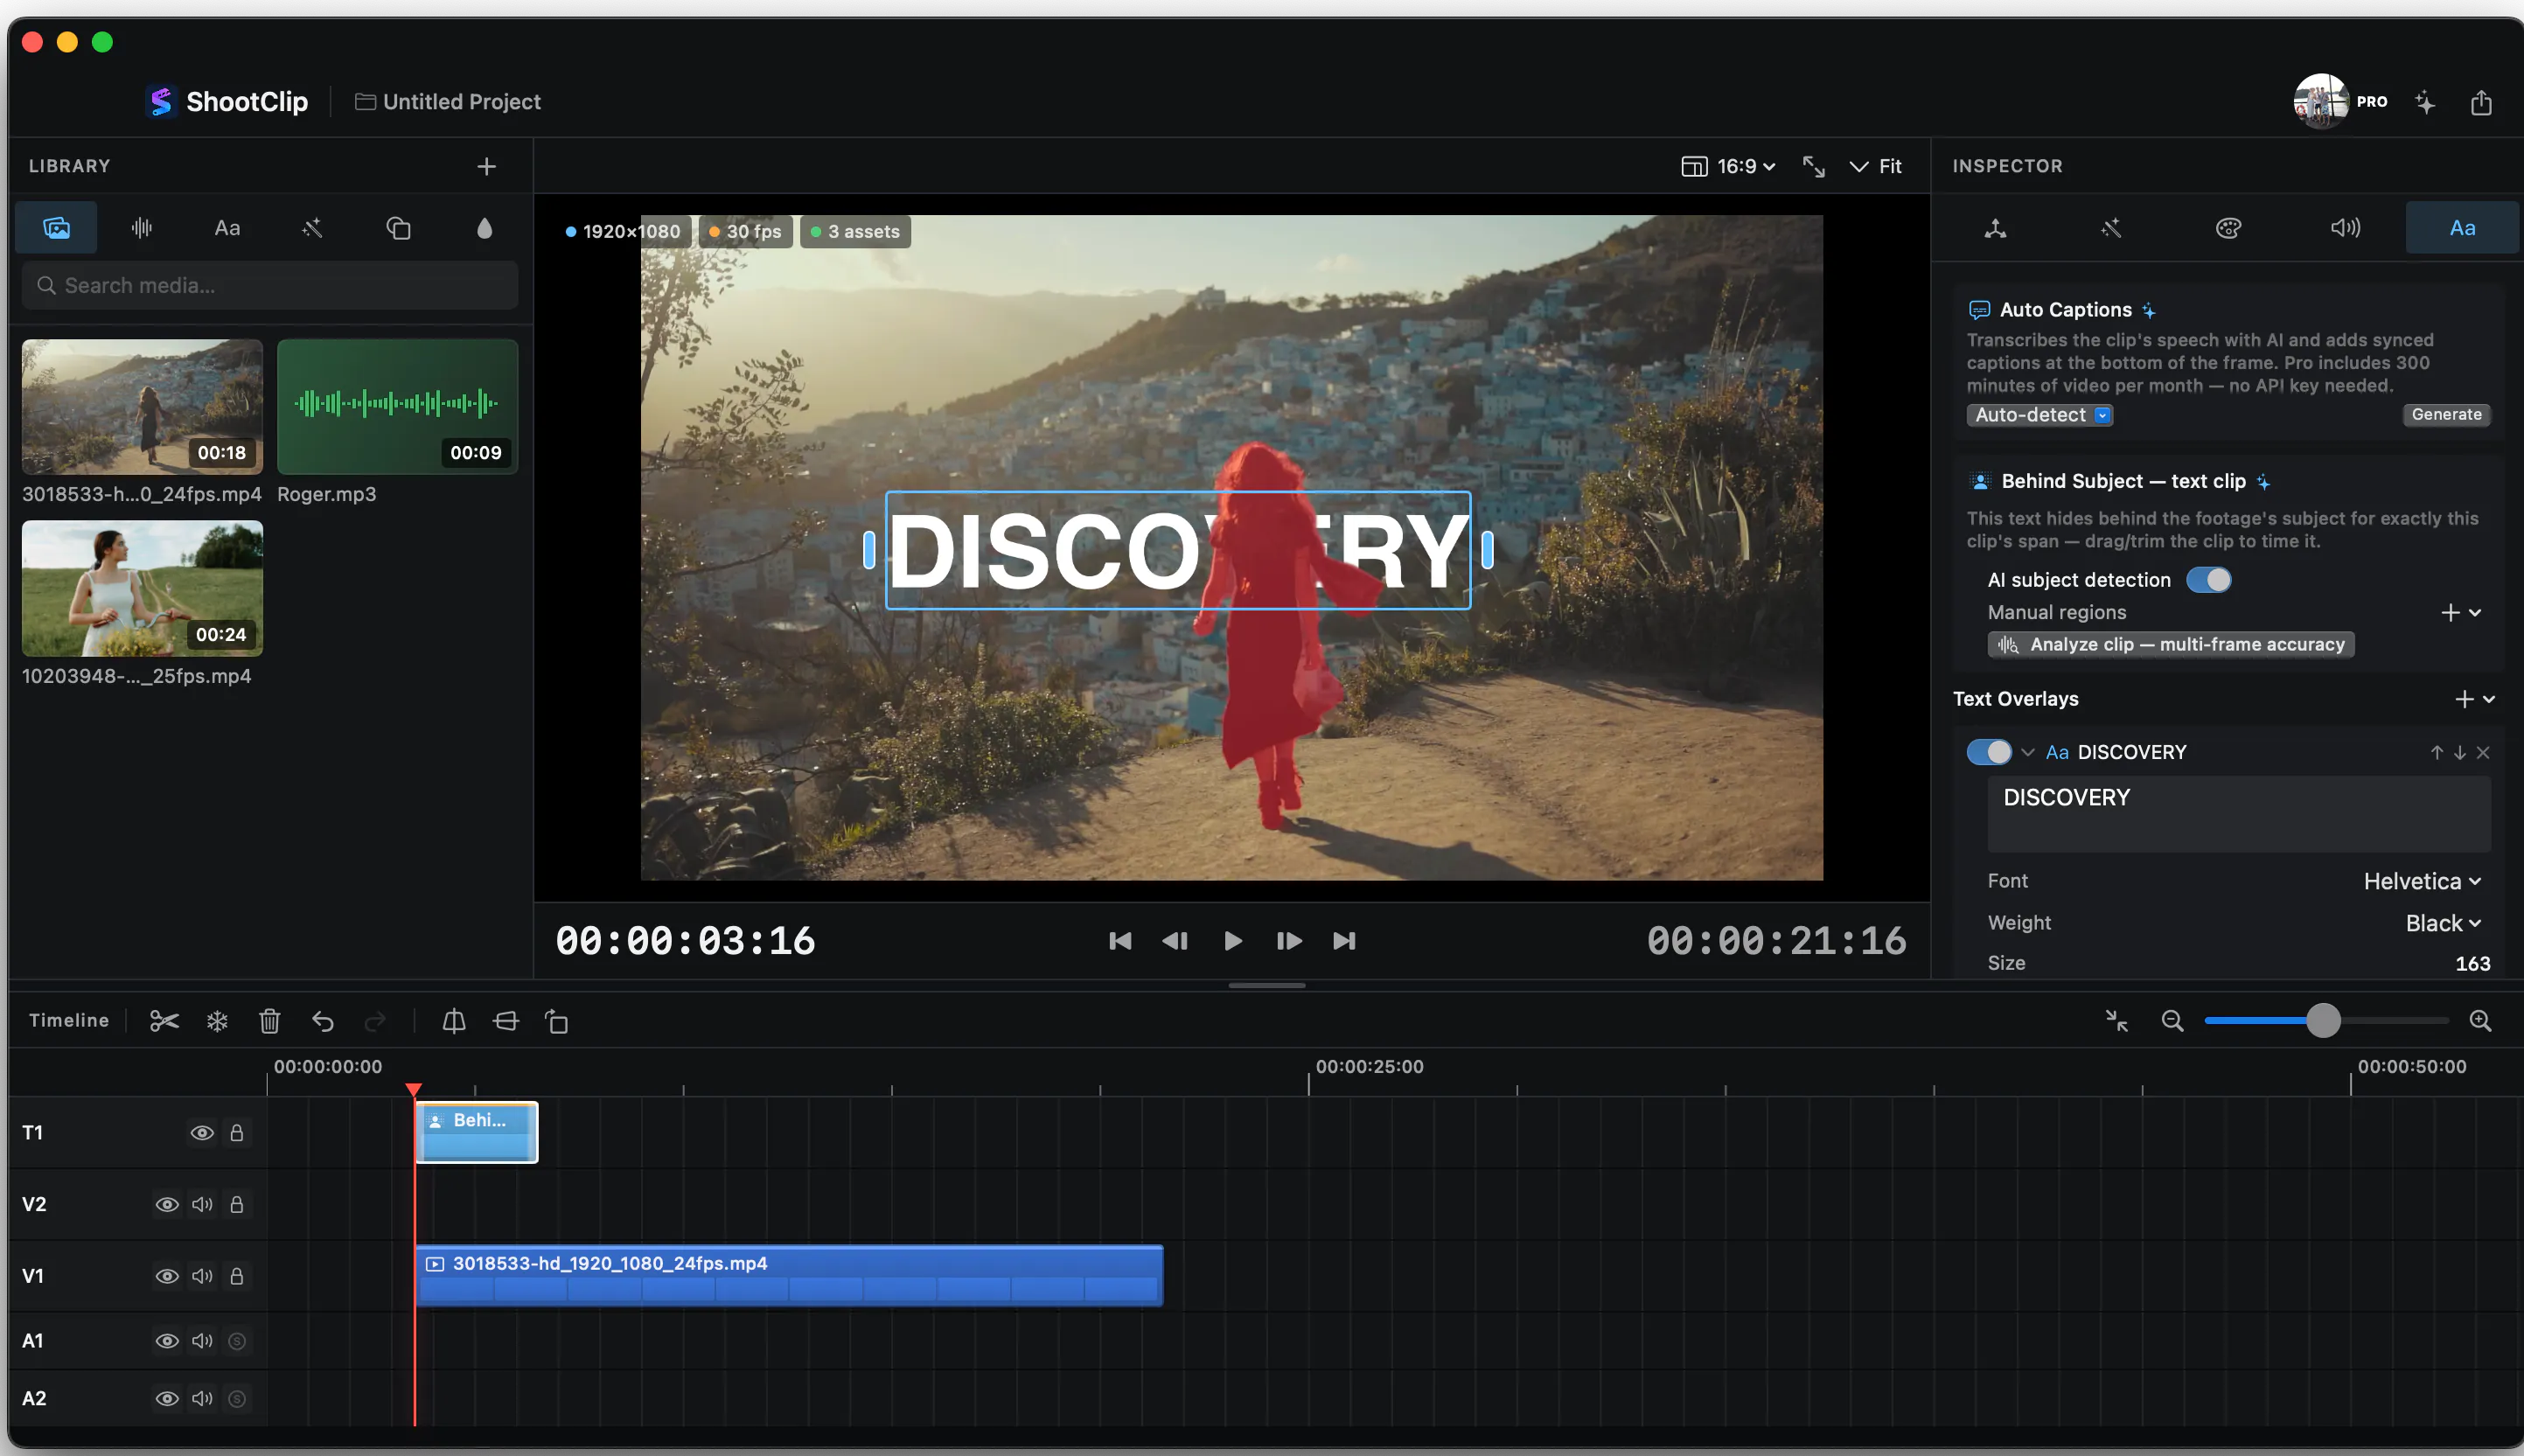Screen dimensions: 2524x1456
Task: Expand Text Overlays add menu
Action: [x=2475, y=699]
